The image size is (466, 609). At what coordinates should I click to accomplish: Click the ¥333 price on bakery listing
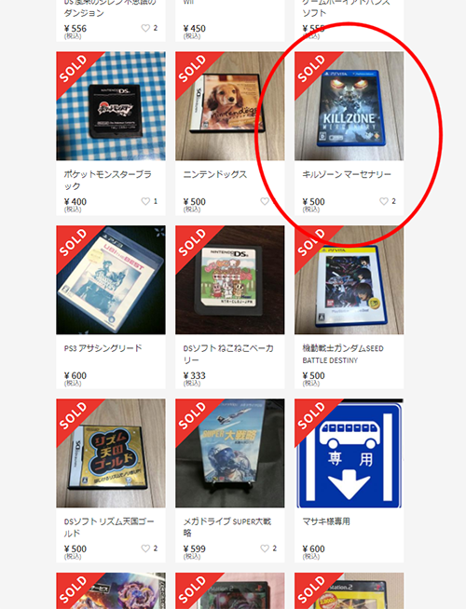[x=195, y=375]
